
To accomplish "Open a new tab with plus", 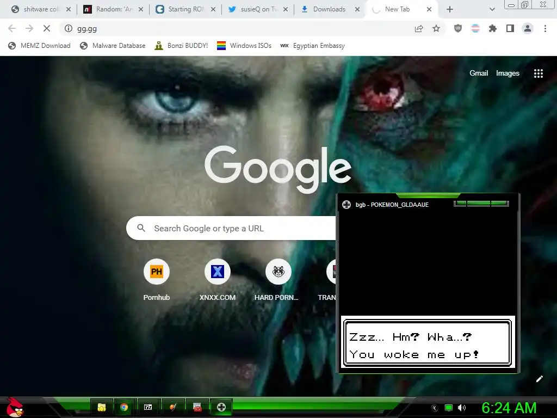I will (450, 10).
